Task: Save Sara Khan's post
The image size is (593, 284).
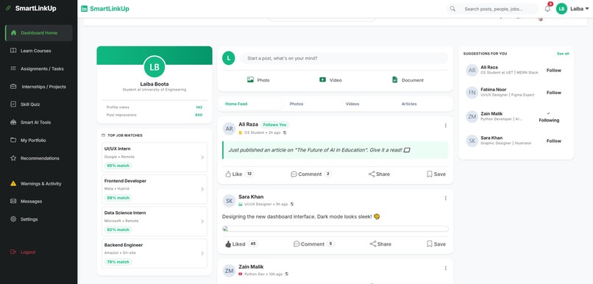Action: (436, 244)
